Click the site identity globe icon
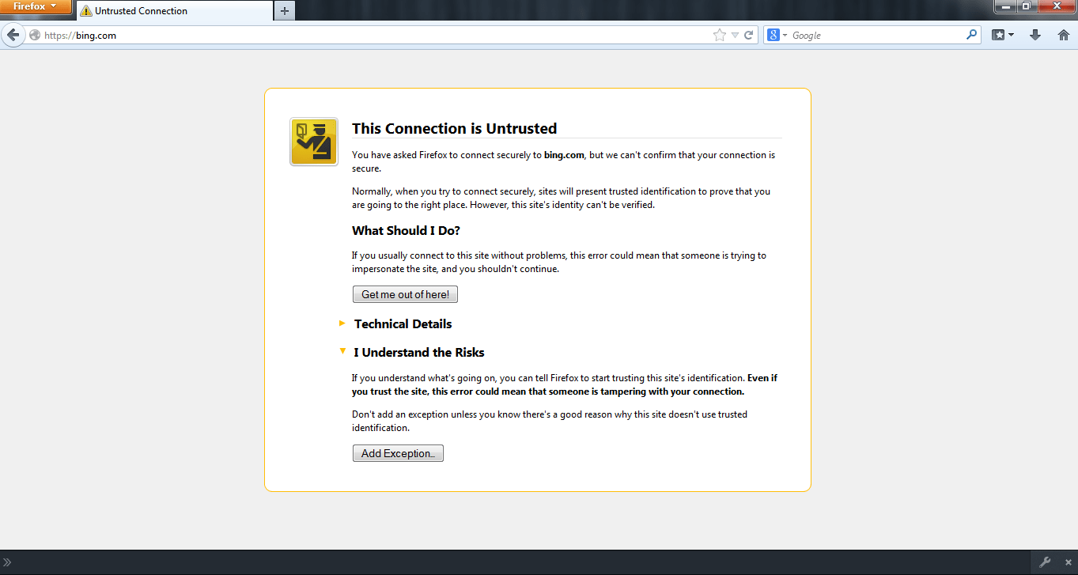1078x575 pixels. [34, 36]
